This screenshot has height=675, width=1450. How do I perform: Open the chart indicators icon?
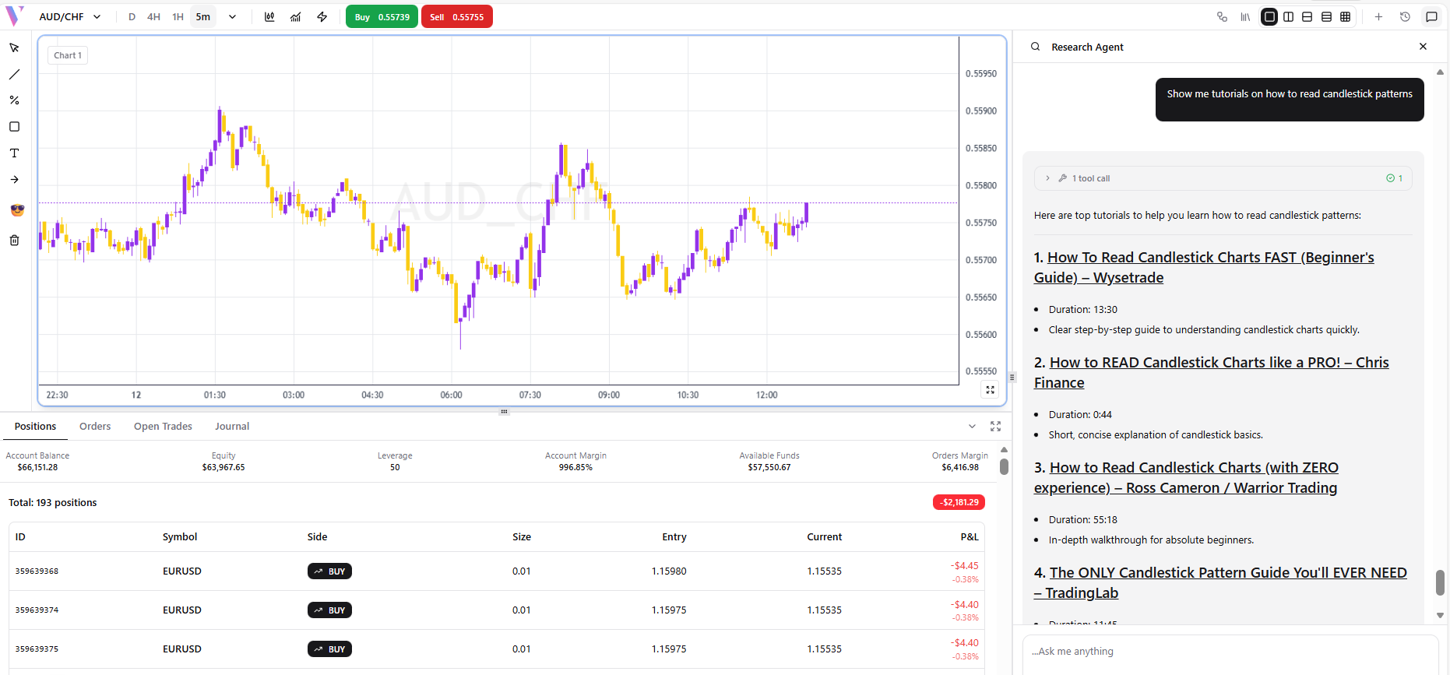296,17
